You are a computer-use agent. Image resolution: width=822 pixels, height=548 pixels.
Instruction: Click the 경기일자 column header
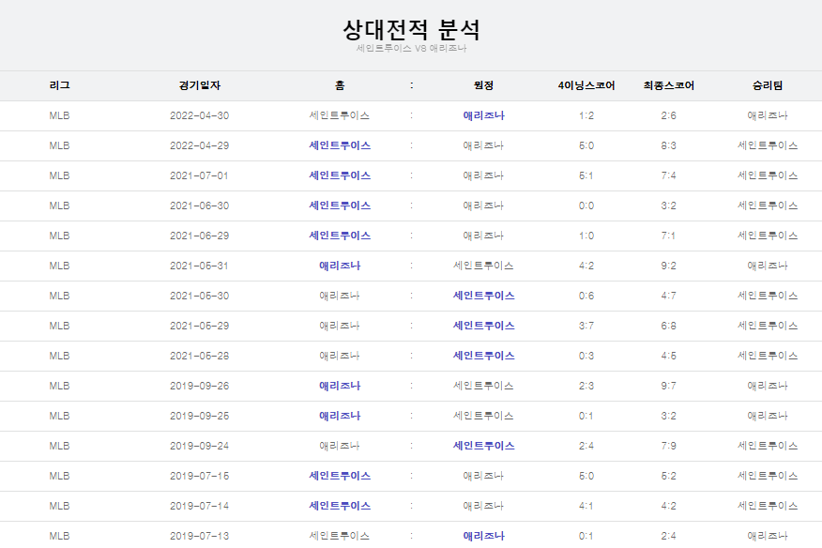[x=199, y=85]
